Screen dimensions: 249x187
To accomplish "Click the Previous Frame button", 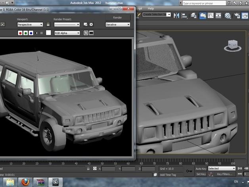I will 246,168.
